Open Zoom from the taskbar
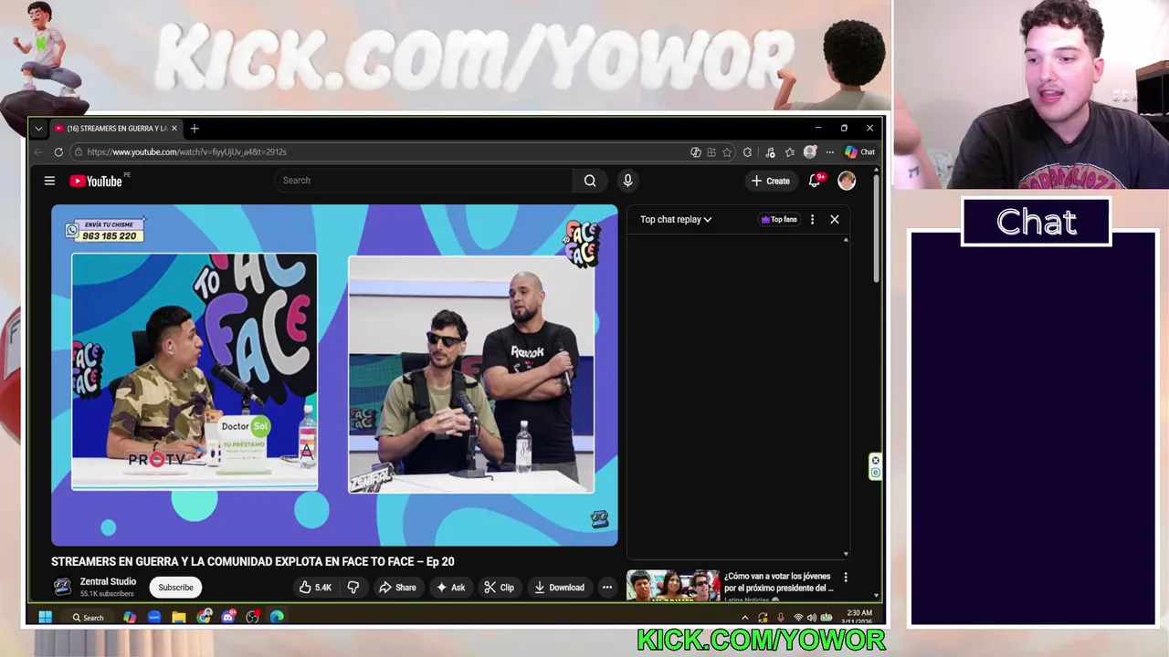1169x657 pixels. click(x=154, y=618)
